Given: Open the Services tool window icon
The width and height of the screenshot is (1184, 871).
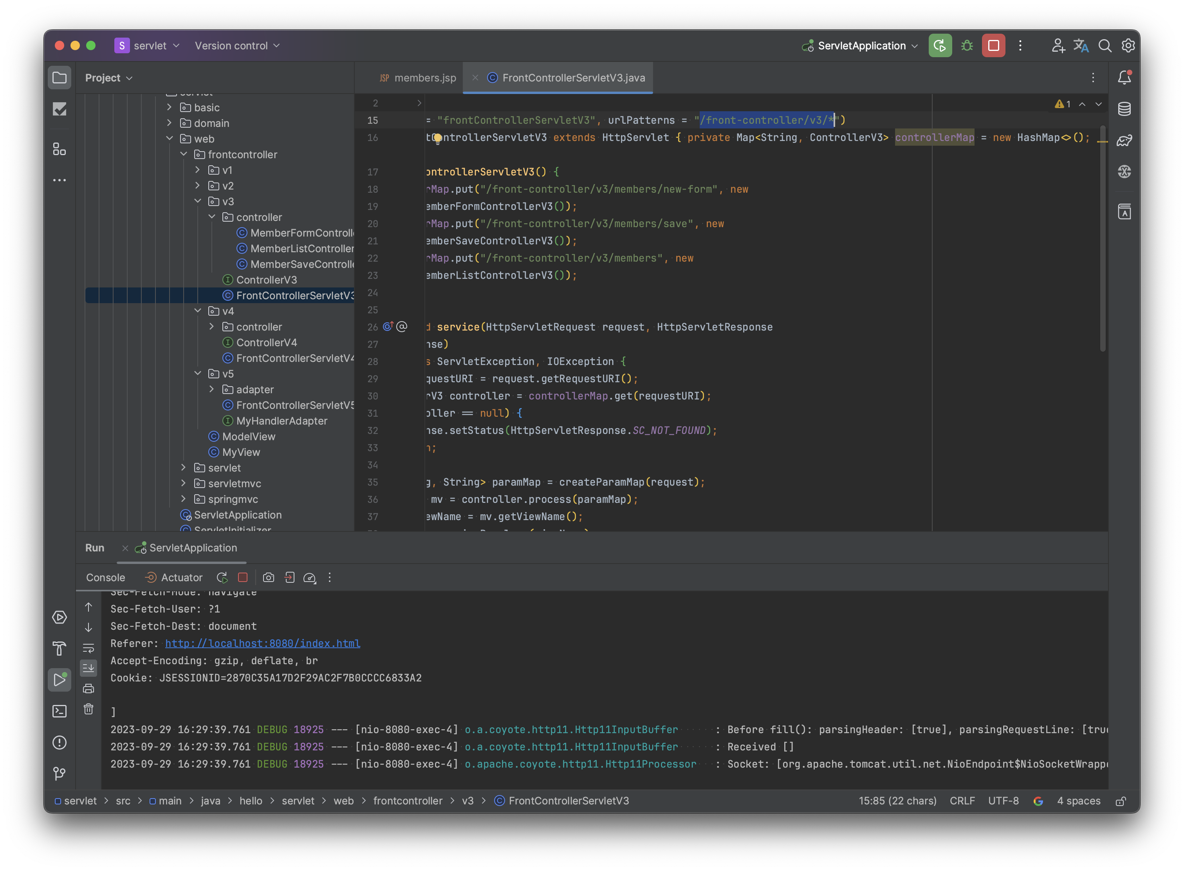Looking at the screenshot, I should pos(60,617).
